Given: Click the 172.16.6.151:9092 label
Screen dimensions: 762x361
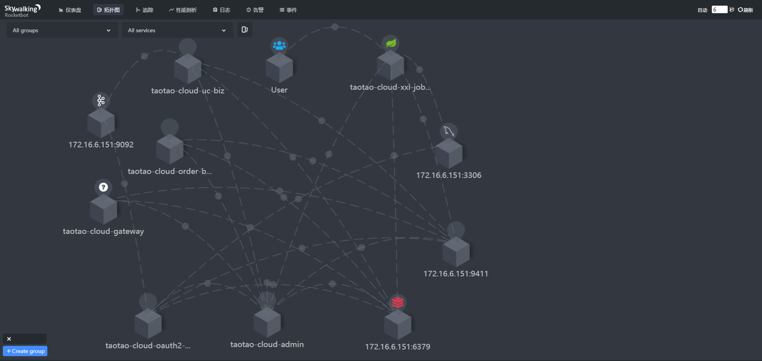Looking at the screenshot, I should (x=101, y=145).
